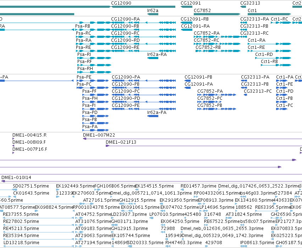Open transcript label Psa-RF
Viewport: 302px width, 248px height.
(84, 62)
